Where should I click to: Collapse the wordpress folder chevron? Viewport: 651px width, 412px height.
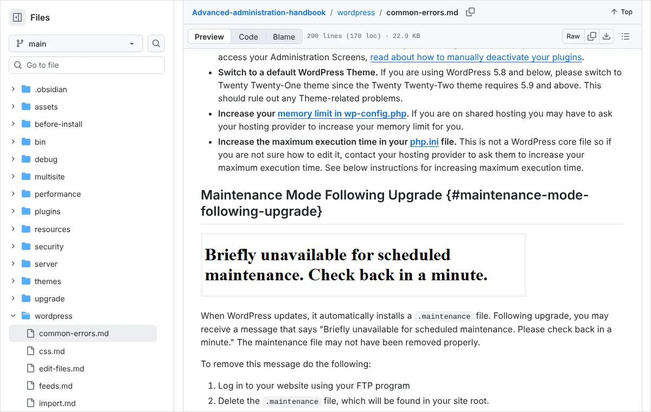(13, 316)
